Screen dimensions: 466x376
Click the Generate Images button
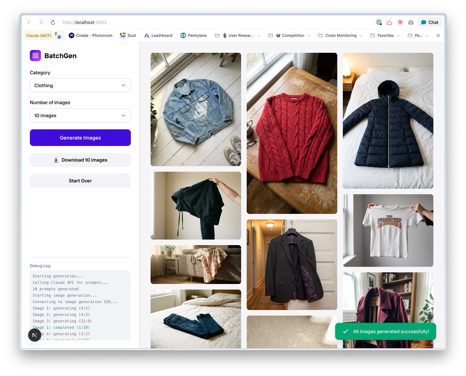80,138
